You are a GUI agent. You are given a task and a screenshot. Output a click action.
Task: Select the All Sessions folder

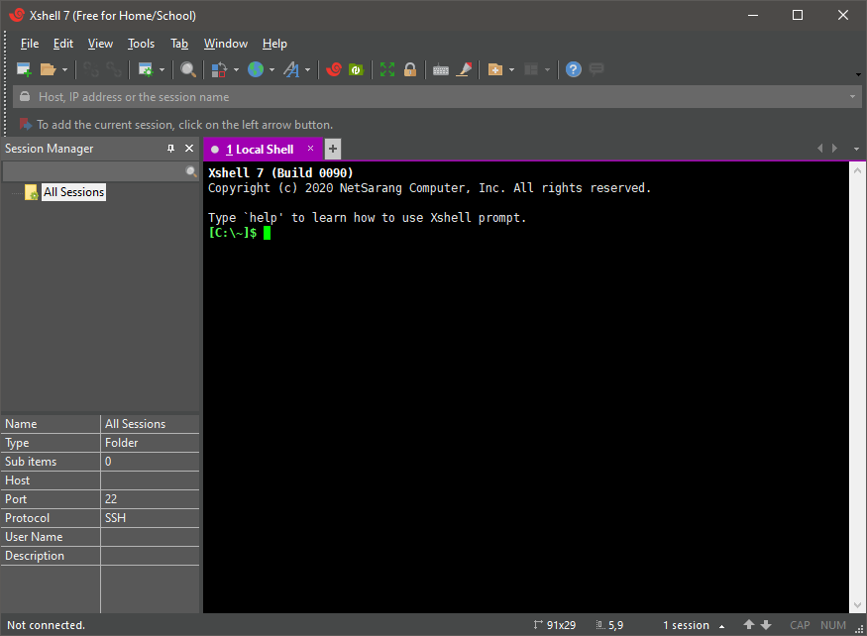coord(73,192)
